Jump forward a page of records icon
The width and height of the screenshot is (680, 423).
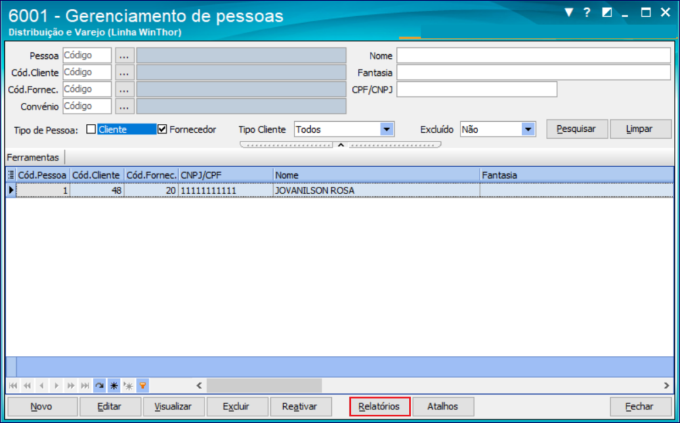click(x=70, y=385)
